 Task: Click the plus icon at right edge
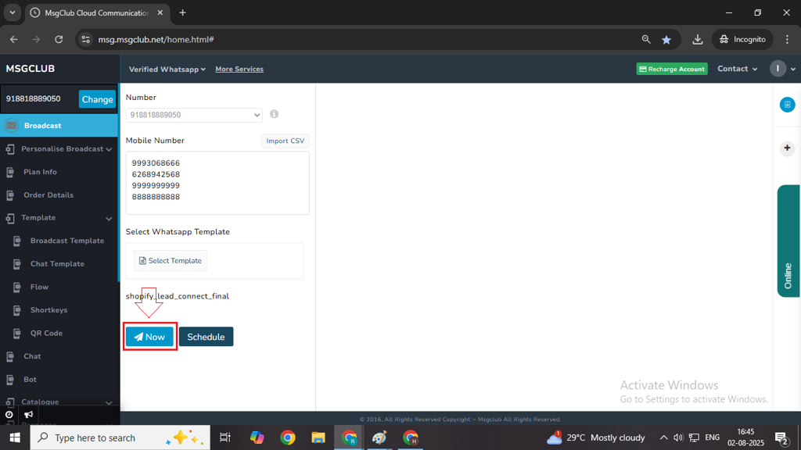[787, 148]
